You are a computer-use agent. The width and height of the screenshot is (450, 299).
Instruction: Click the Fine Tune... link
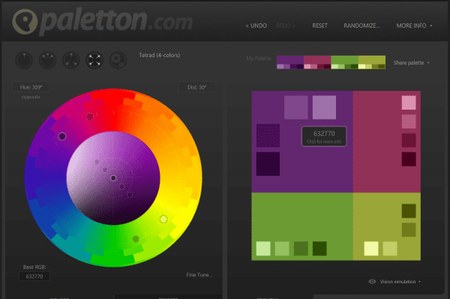(199, 275)
